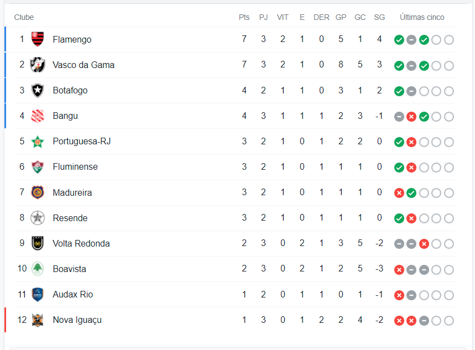Click Volta Redonda's red loss indicator
Screen dimensions: 475x350
(424, 244)
